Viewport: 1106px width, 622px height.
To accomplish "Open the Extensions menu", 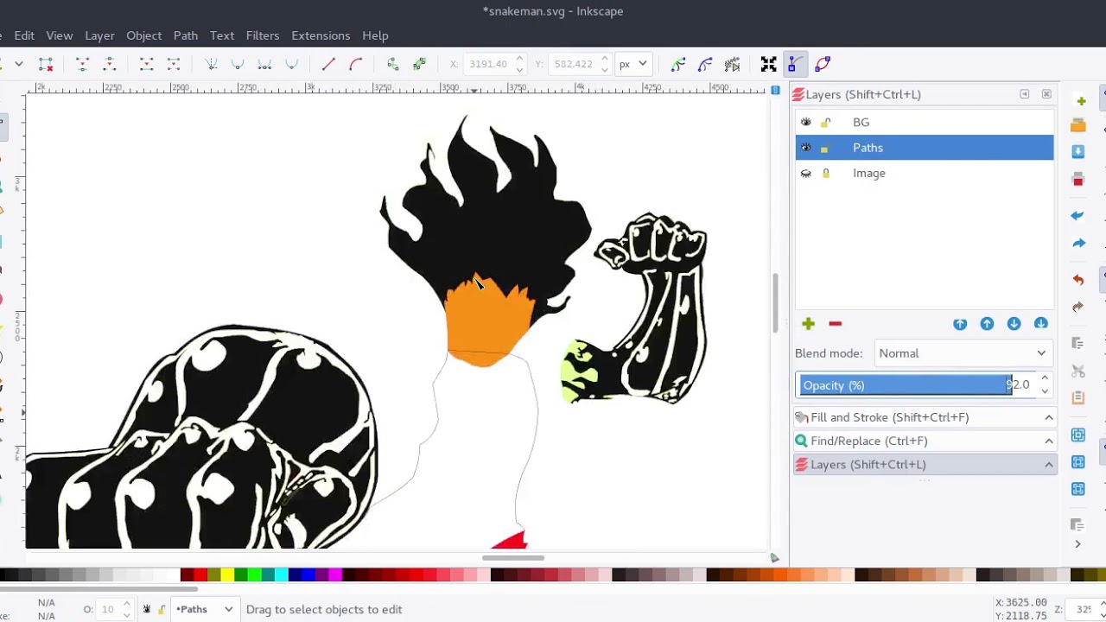I will pyautogui.click(x=321, y=35).
